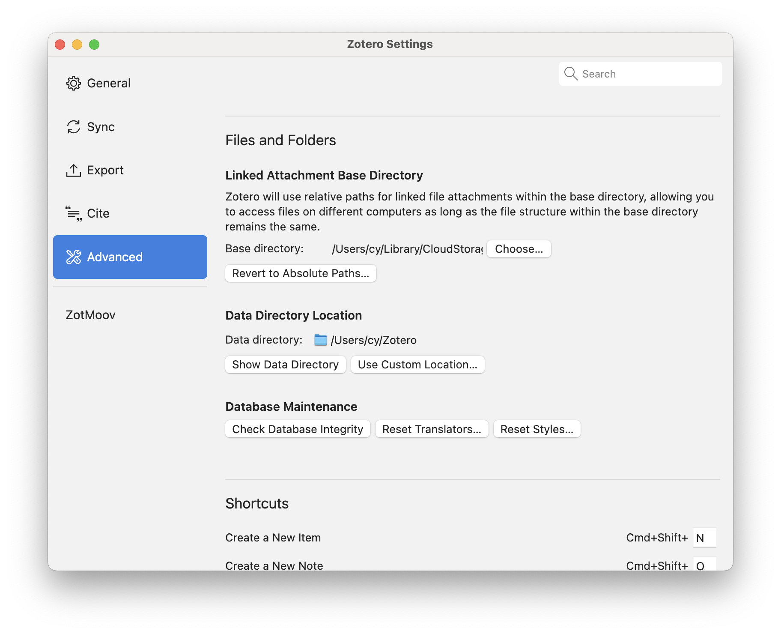This screenshot has width=781, height=634.
Task: Click the data directory folder icon
Action: click(320, 340)
